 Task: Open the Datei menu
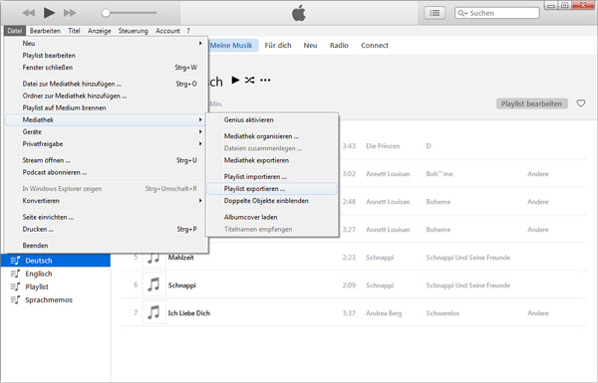[15, 31]
